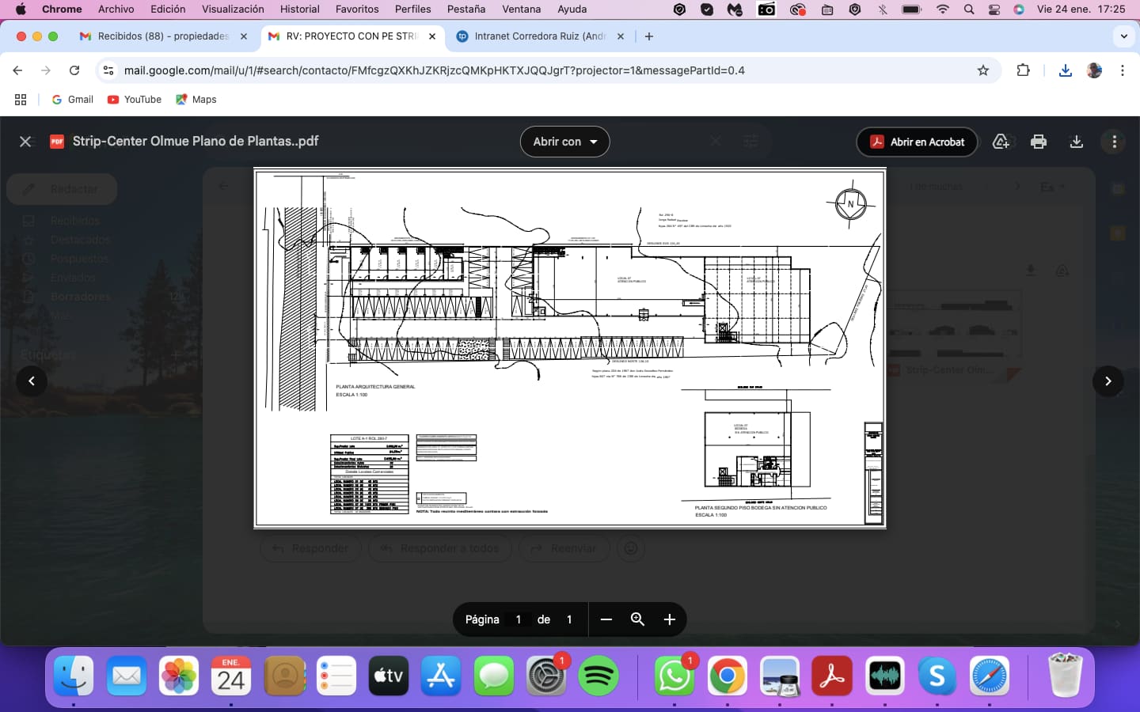Click magnifier zoom reset icon

[637, 619]
